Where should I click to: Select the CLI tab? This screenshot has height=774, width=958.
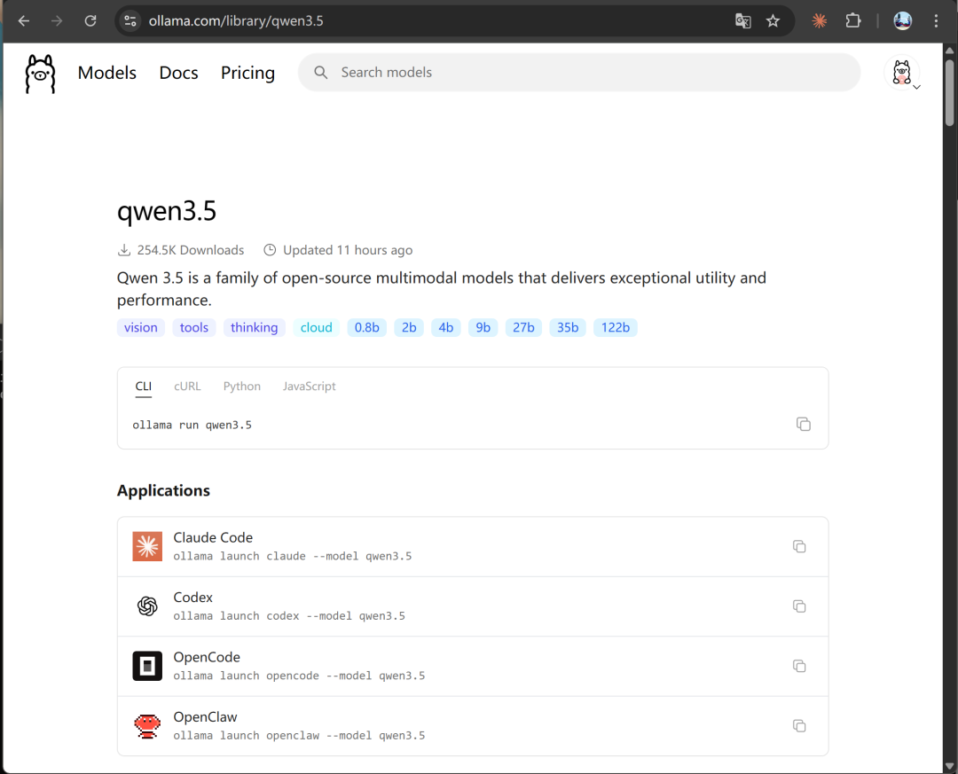pos(144,386)
